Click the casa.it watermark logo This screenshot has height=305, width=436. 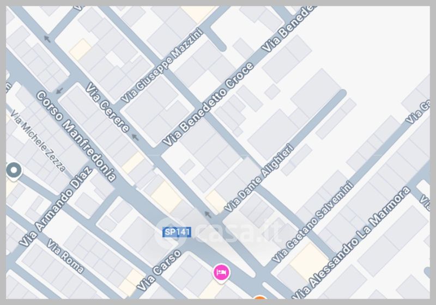tap(217, 232)
